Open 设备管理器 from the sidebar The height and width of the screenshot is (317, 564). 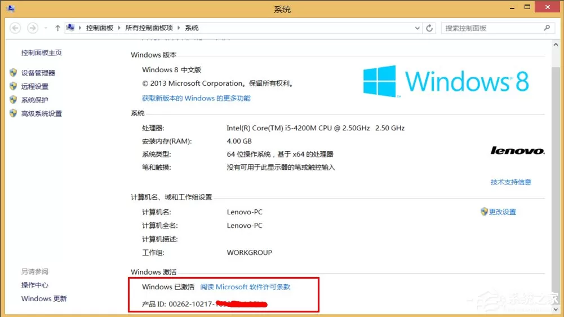coord(38,73)
